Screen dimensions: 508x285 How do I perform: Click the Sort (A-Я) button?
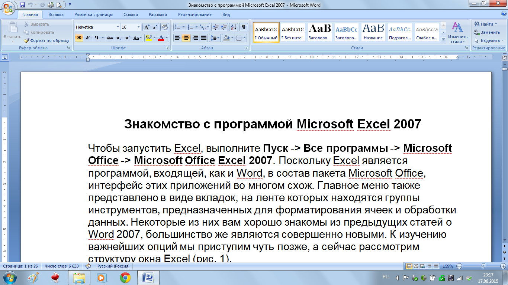click(234, 27)
